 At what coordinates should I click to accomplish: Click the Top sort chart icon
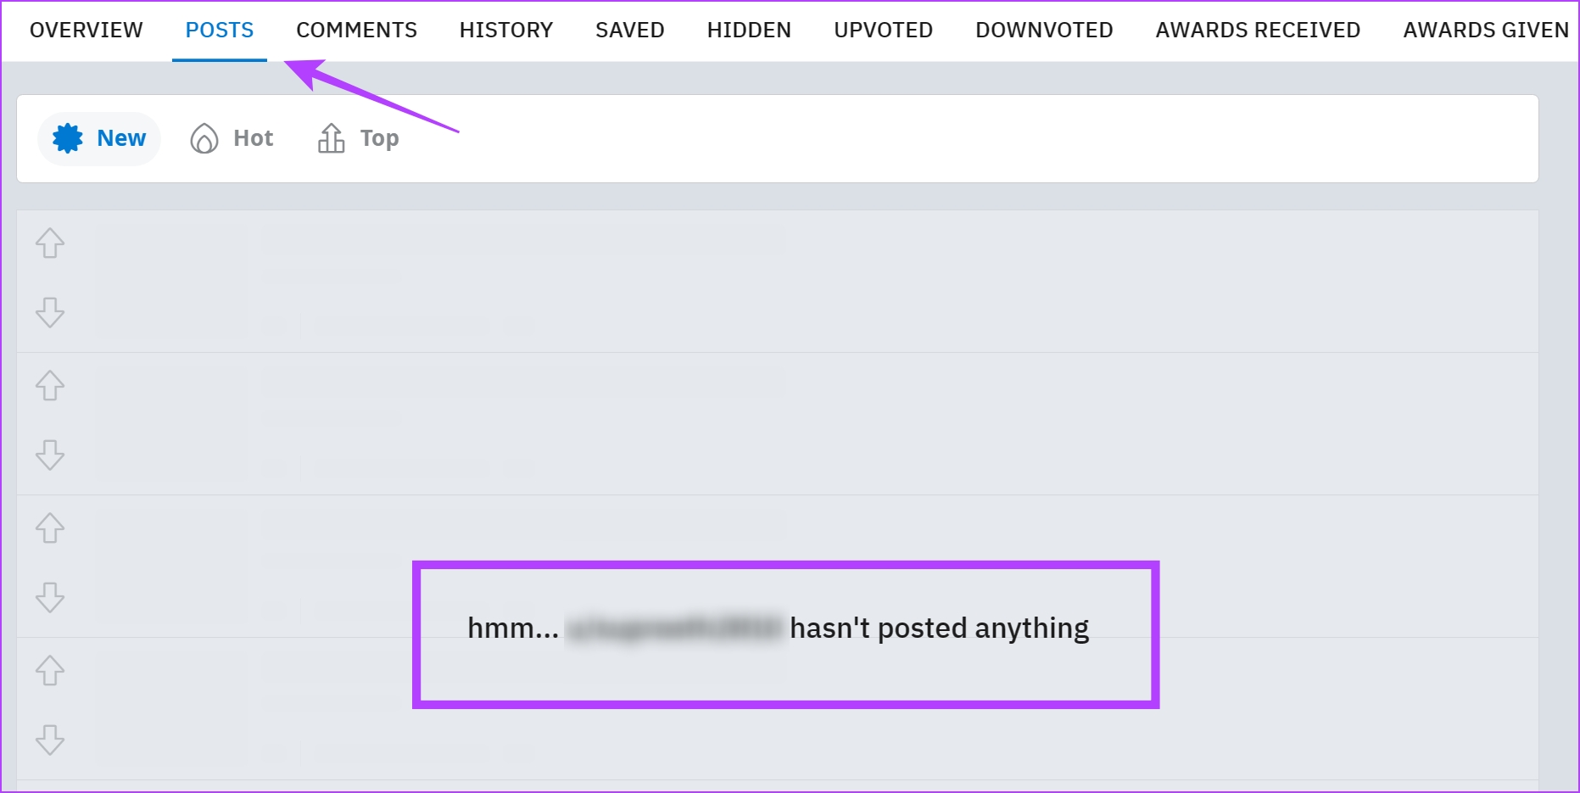[331, 138]
